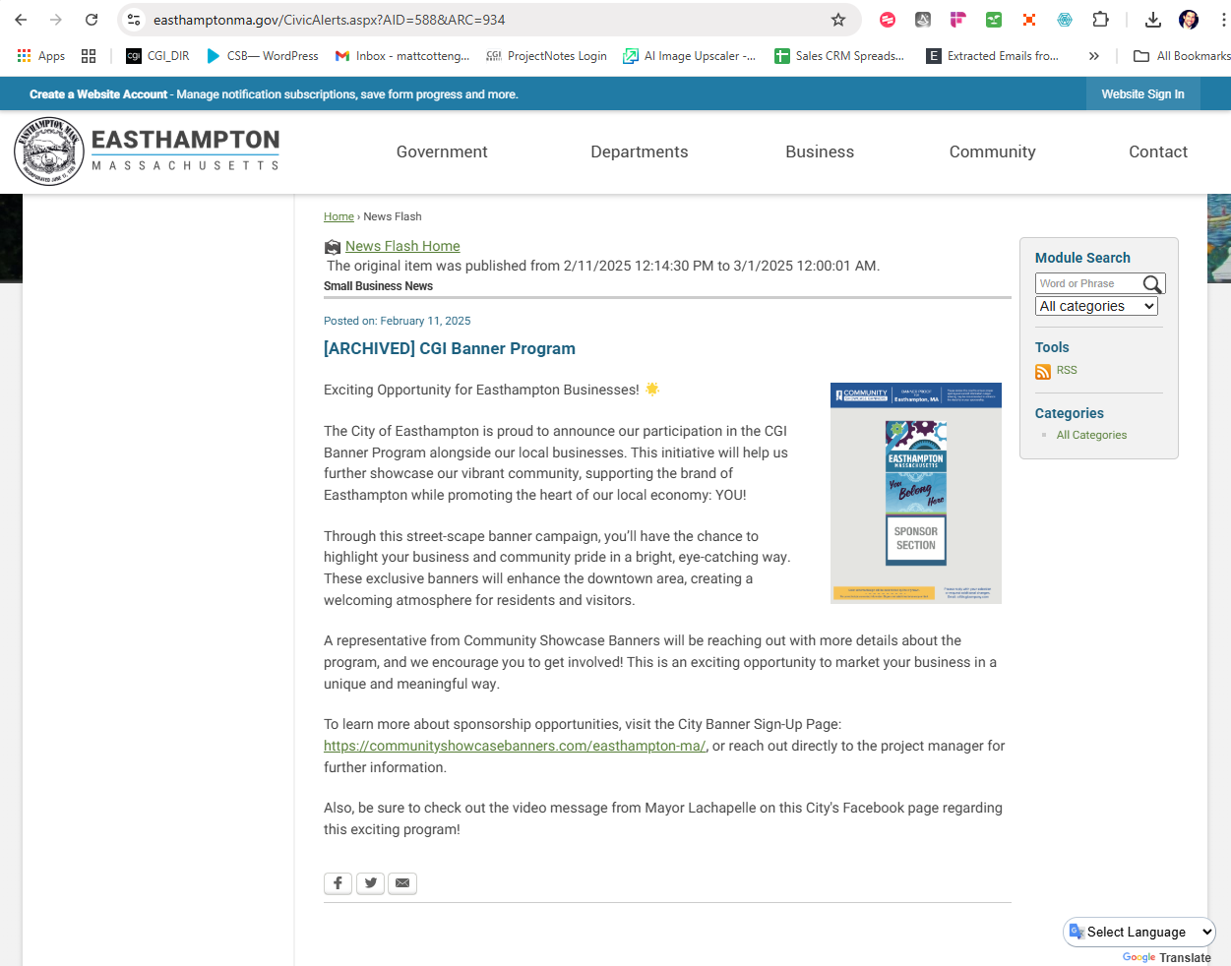The width and height of the screenshot is (1231, 966).
Task: Open the browser Downloads panel
Action: coord(1153,20)
